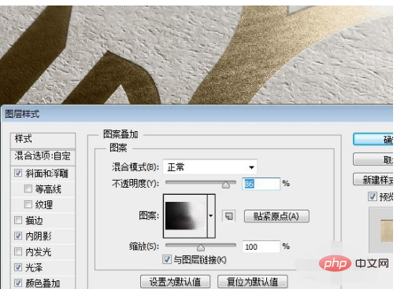Image resolution: width=397 pixels, height=289 pixels.
Task: Click the style preview swatch
Action: coord(387,231)
